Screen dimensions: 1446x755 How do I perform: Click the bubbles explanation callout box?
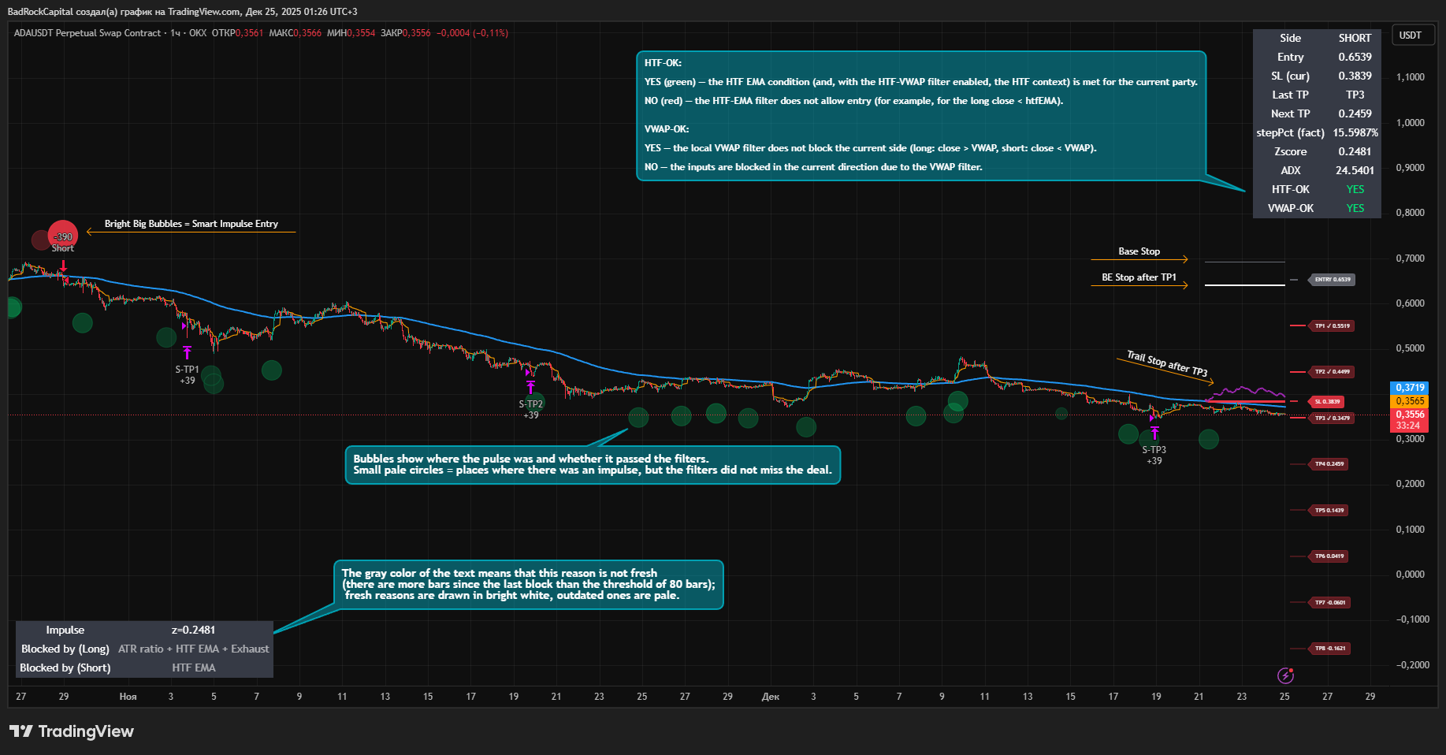[x=593, y=465]
